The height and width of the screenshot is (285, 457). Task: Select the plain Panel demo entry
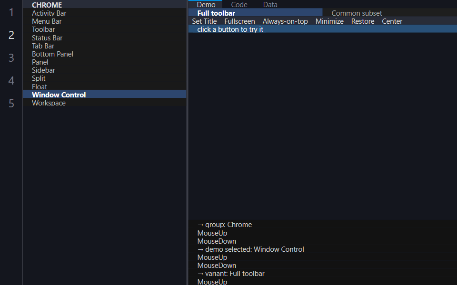click(x=104, y=62)
